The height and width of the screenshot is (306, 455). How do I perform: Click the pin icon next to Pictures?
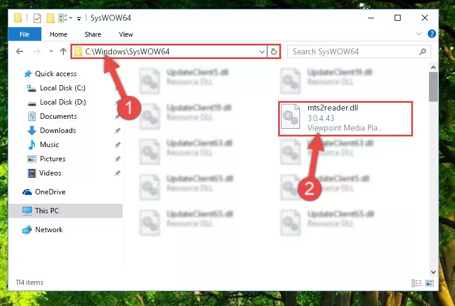pyautogui.click(x=118, y=159)
